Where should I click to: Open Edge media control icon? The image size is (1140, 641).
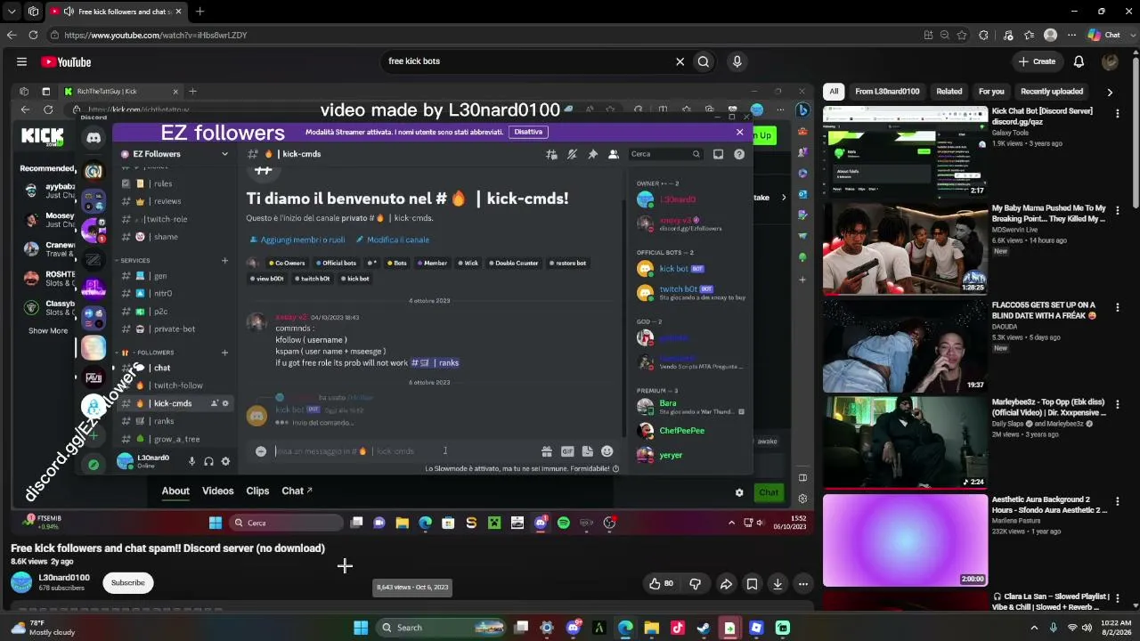(x=1007, y=35)
